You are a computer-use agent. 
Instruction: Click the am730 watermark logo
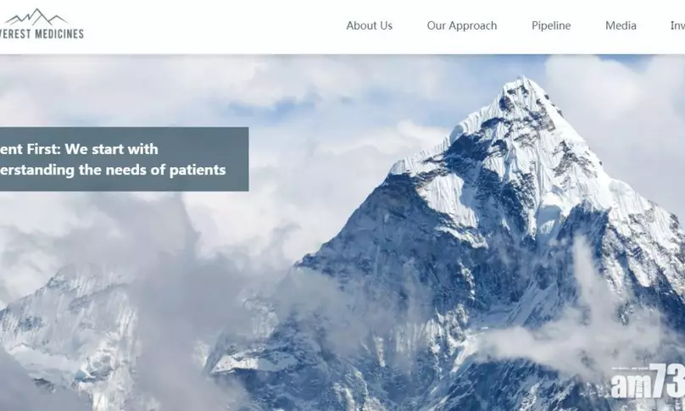[x=648, y=381]
